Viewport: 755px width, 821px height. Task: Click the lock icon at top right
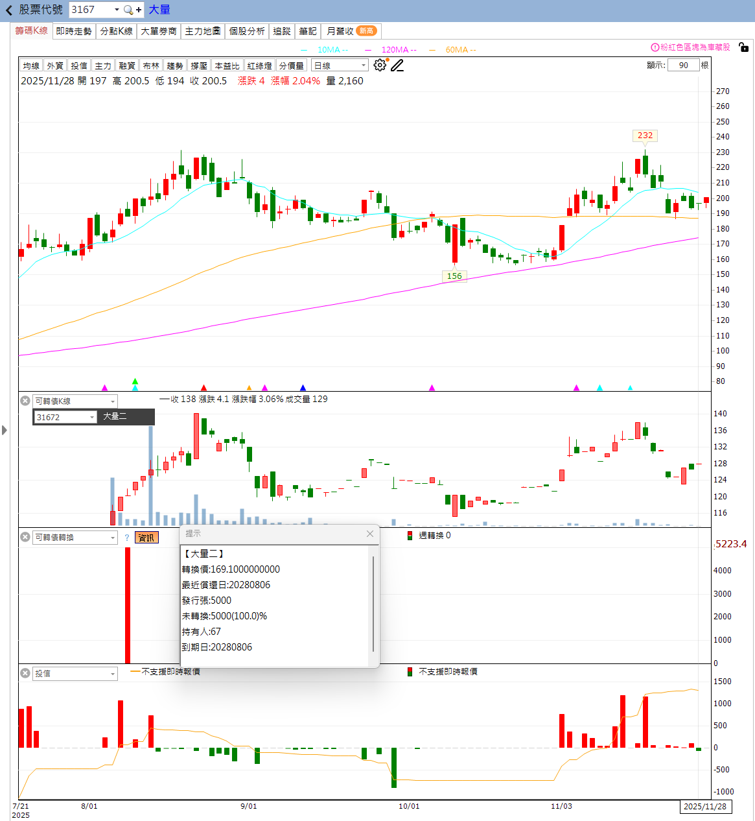coord(743,47)
